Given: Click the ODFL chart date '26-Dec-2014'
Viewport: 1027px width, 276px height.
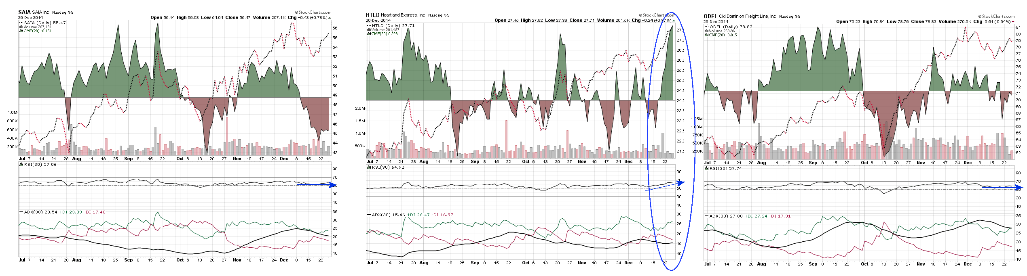Looking at the screenshot, I should (x=716, y=22).
